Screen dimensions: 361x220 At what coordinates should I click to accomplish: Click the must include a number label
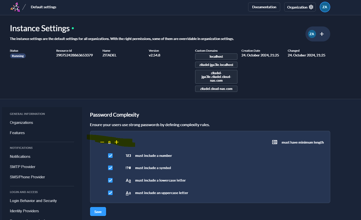154,156
